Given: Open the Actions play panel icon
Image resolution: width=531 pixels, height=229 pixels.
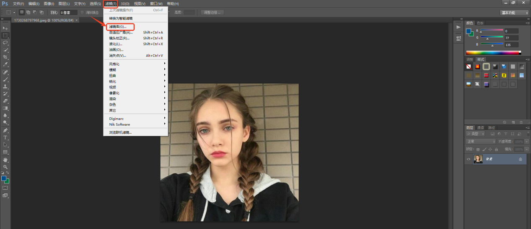Looking at the screenshot, I should tap(458, 27).
